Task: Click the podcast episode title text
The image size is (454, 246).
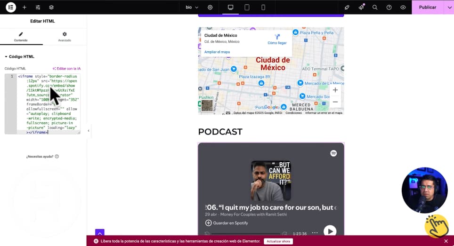Action: point(271,207)
